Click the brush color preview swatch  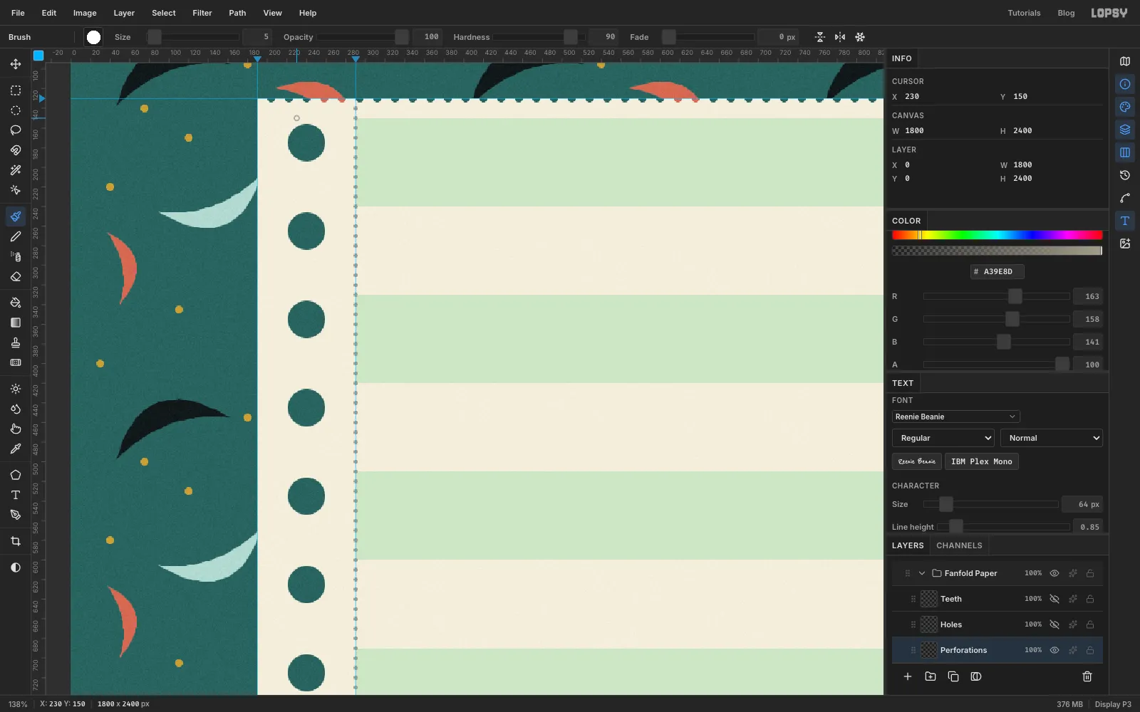pos(93,37)
